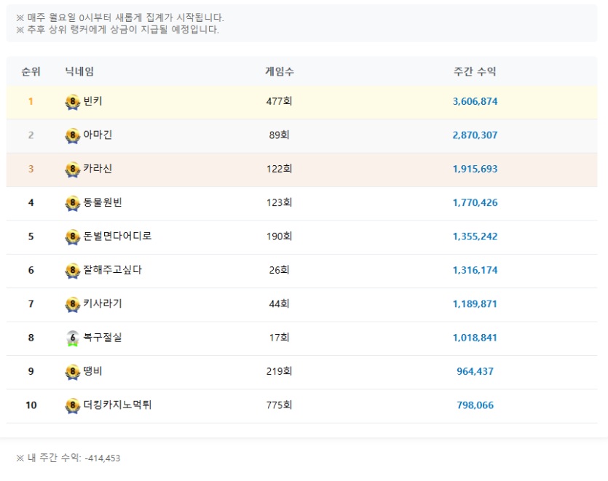This screenshot has width=608, height=481.
Task: Select the nickname 빈키
Action: (92, 101)
